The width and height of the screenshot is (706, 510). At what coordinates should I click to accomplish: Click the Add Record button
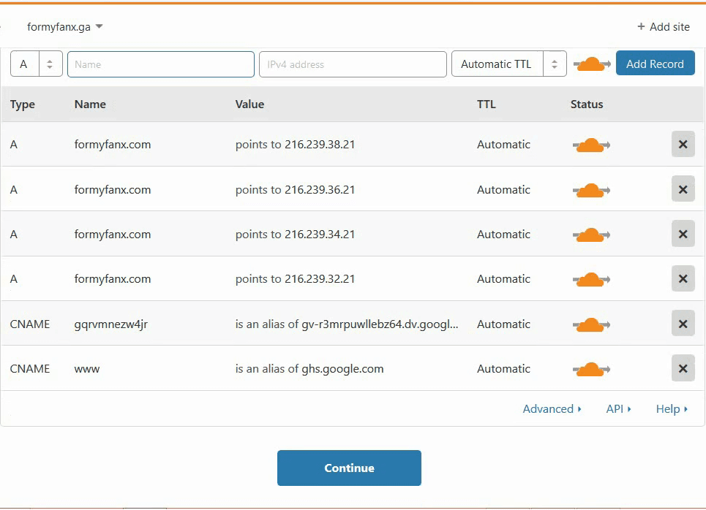point(655,64)
